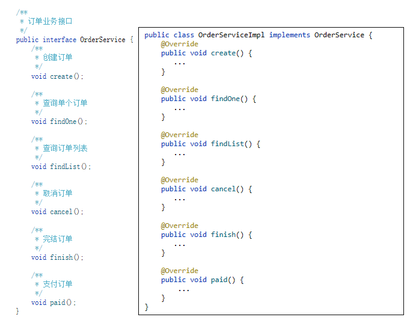416x326 pixels.
Task: Click the @Override annotation above findOne()
Action: 179,90
